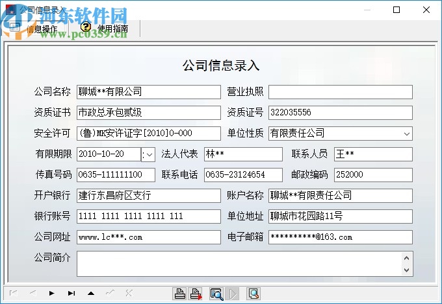Click the 安全许可 input field
The width and height of the screenshot is (442, 304).
coord(149,134)
